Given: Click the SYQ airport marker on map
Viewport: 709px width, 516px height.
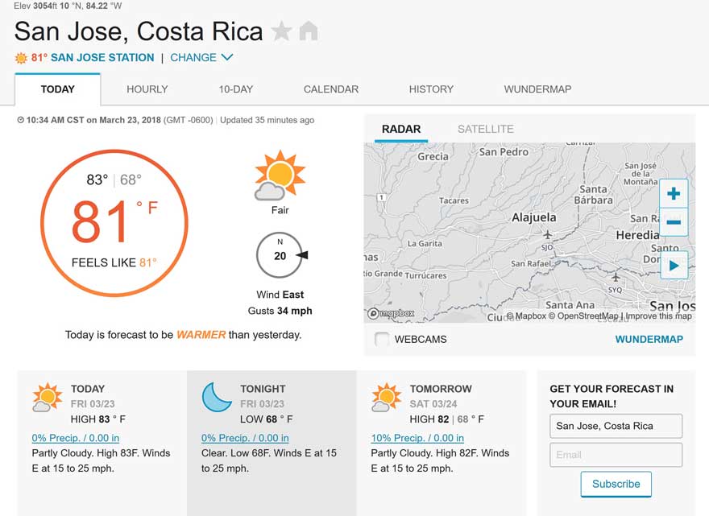Looking at the screenshot, I should click(x=615, y=277).
